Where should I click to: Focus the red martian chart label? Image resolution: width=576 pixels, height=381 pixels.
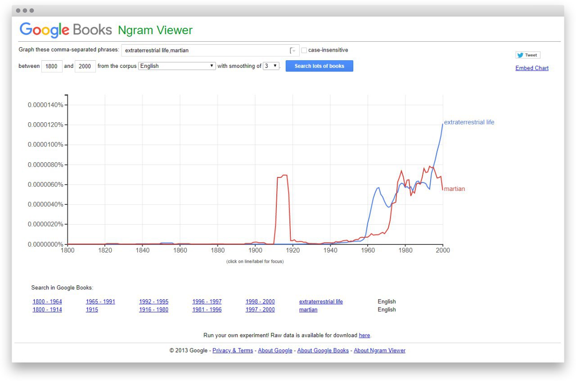(454, 189)
